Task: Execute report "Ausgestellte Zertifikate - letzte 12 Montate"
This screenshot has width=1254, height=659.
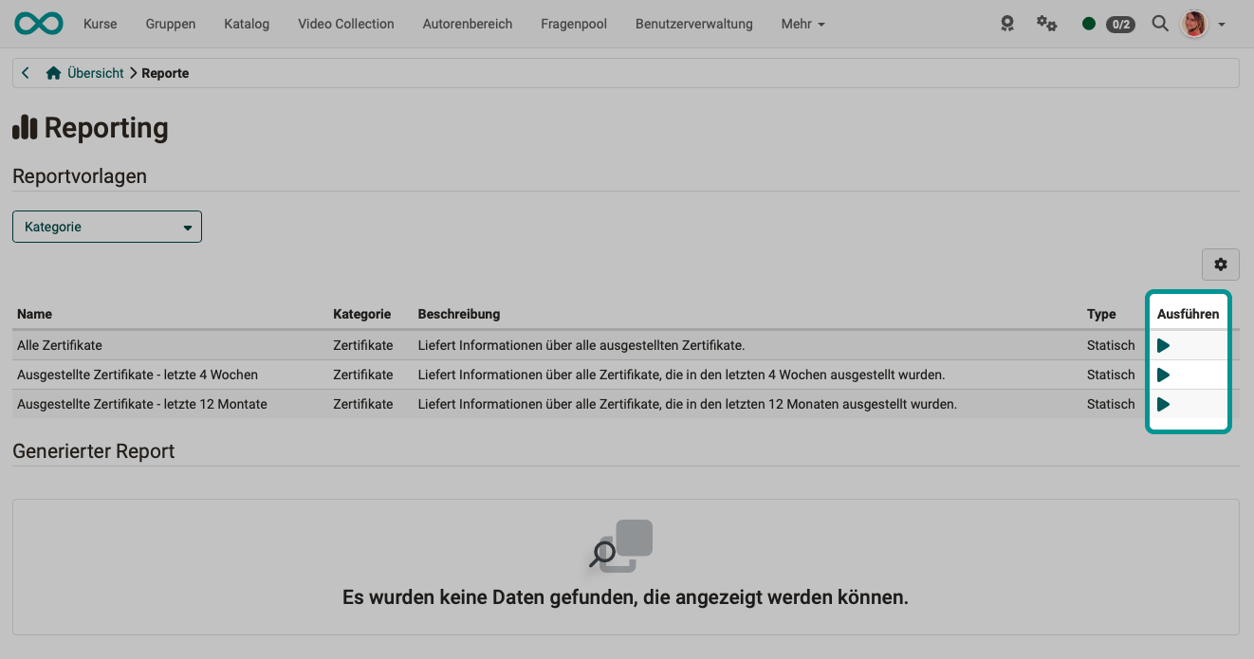Action: (x=1164, y=403)
